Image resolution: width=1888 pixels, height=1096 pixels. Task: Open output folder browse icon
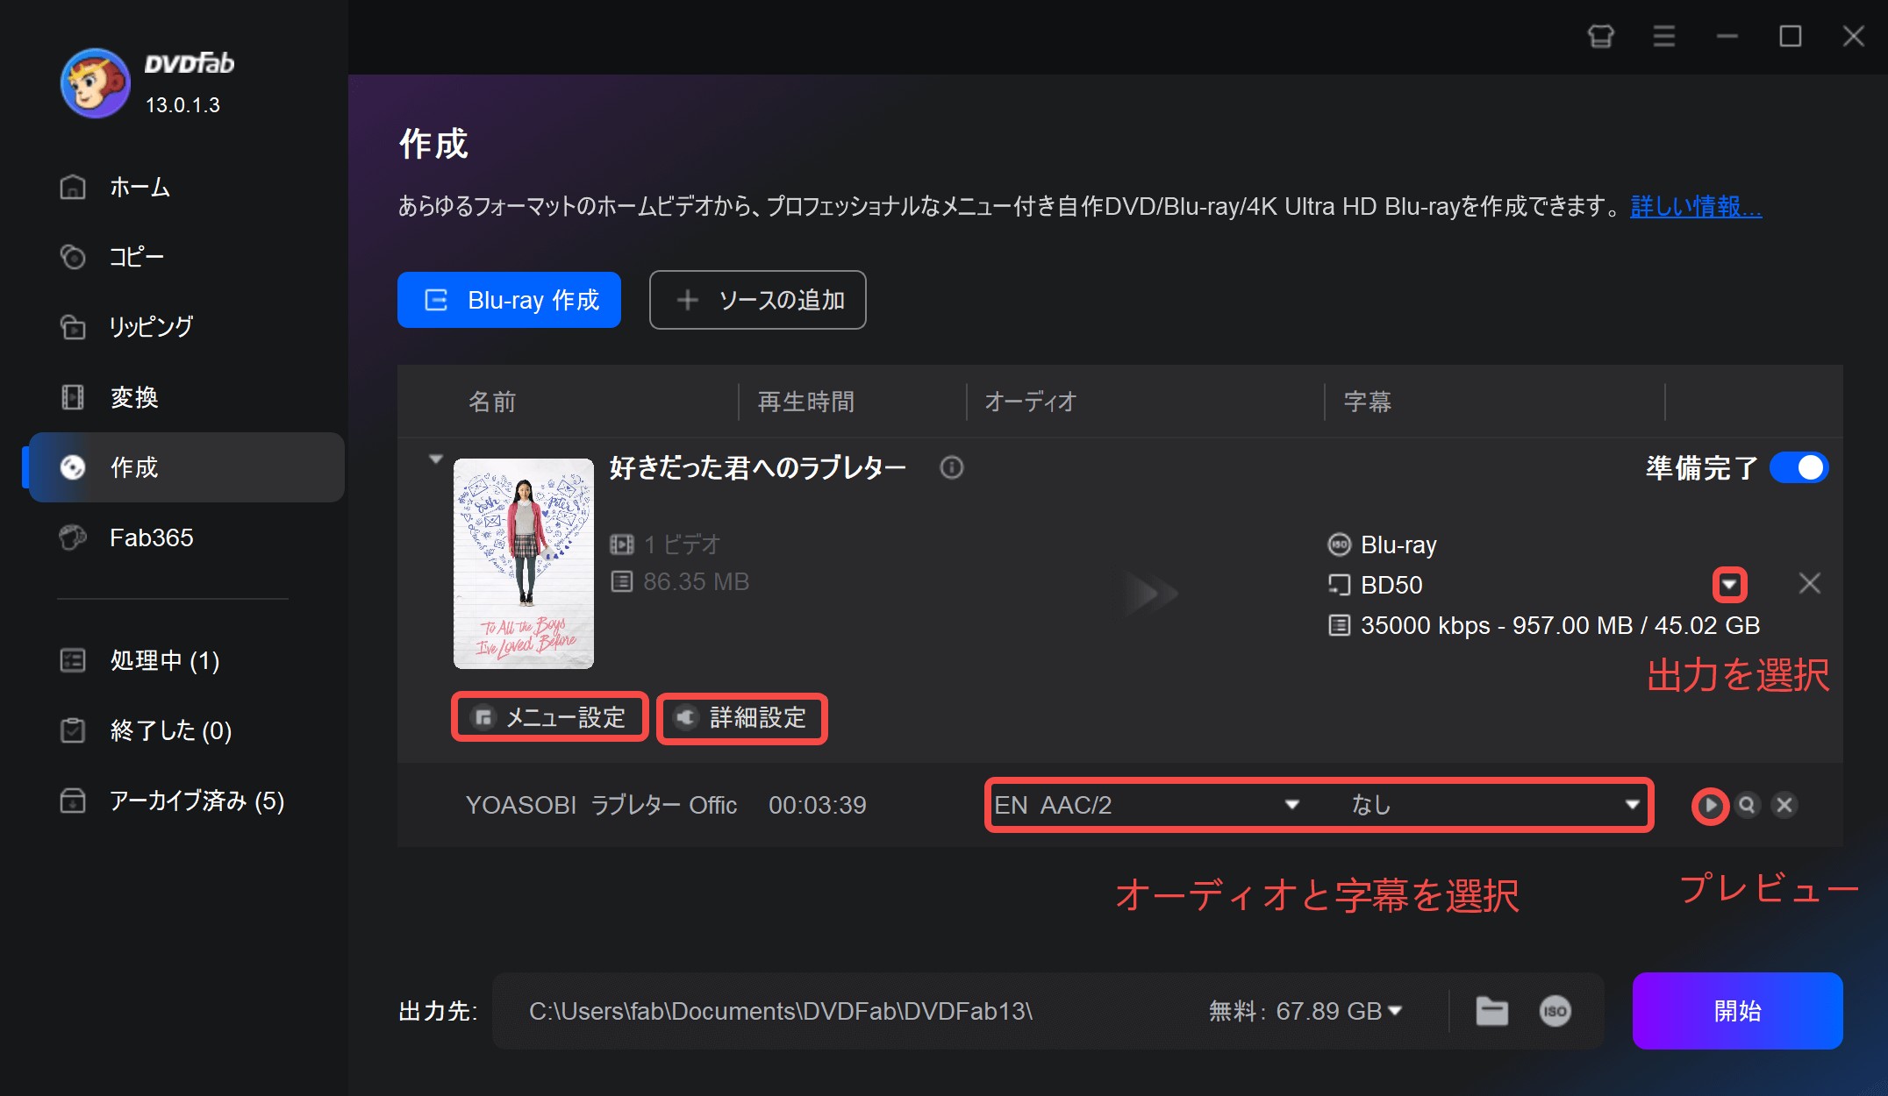click(x=1491, y=1011)
